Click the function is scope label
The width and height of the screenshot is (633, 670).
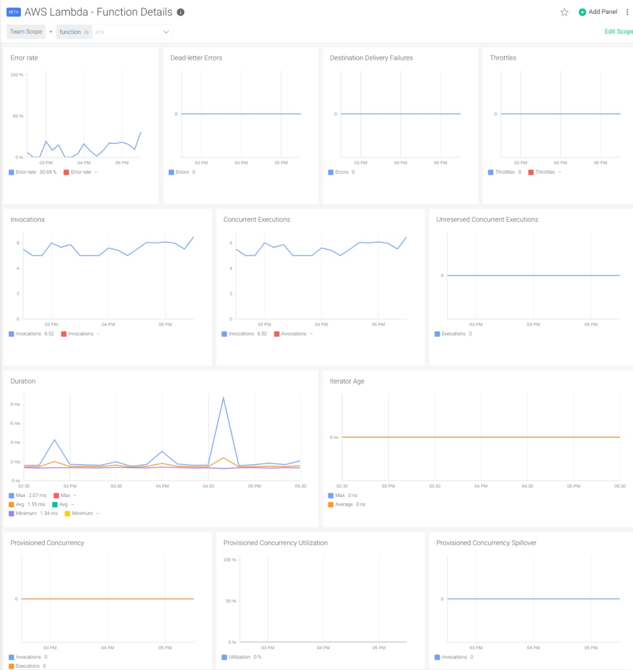(74, 32)
